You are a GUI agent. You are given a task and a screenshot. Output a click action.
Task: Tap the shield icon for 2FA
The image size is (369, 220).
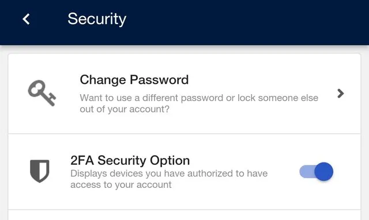tap(40, 171)
